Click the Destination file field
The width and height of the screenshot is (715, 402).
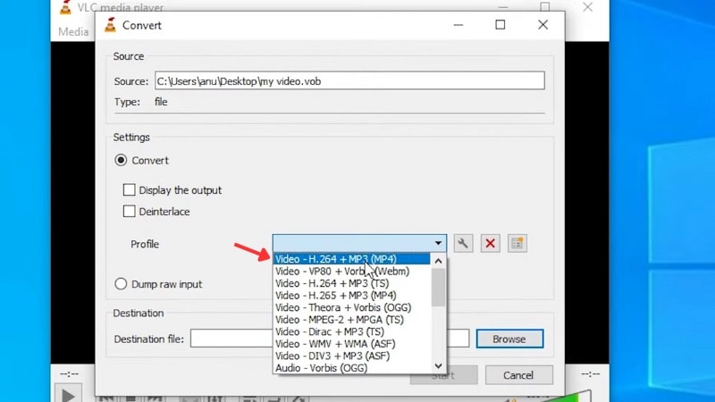tap(330, 339)
